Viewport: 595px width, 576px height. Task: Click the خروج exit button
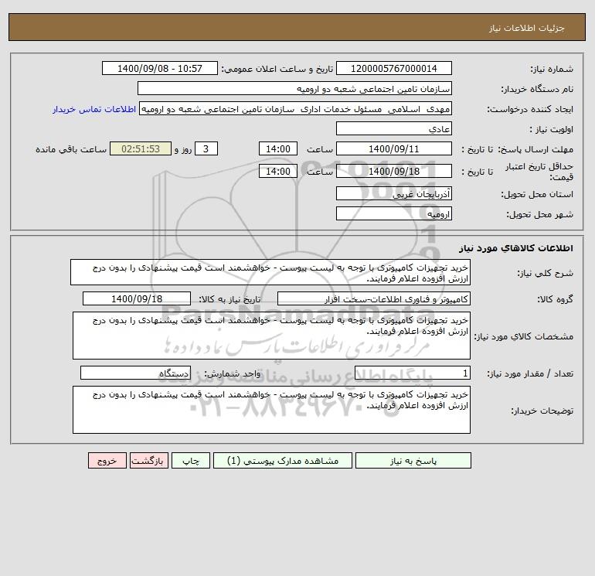click(x=107, y=461)
